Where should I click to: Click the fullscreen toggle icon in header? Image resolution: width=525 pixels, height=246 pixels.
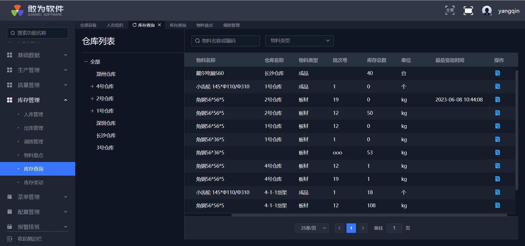pos(468,11)
